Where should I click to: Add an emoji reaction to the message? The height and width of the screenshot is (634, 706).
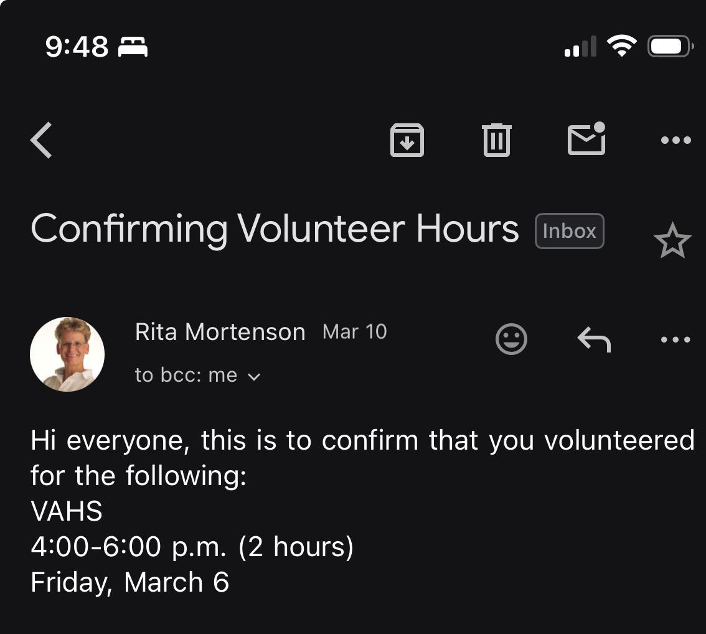coord(511,339)
